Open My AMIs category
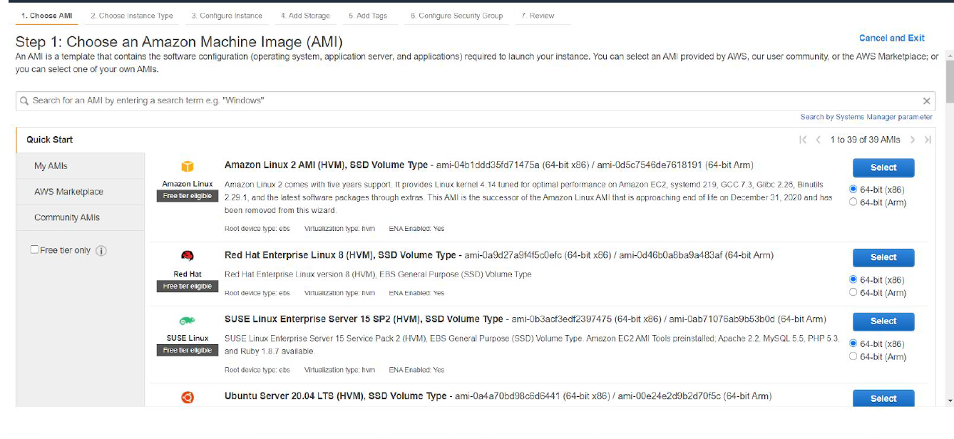The image size is (954, 439). pos(81,166)
